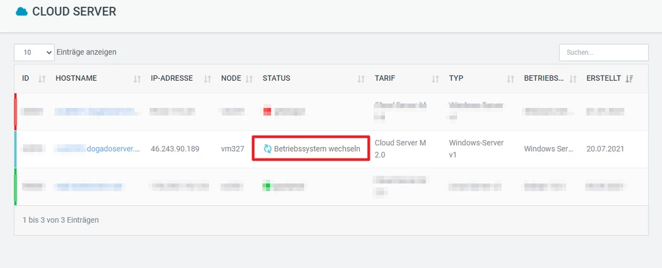Image resolution: width=662 pixels, height=268 pixels.
Task: Click sort arrows in Status column
Action: (361, 79)
